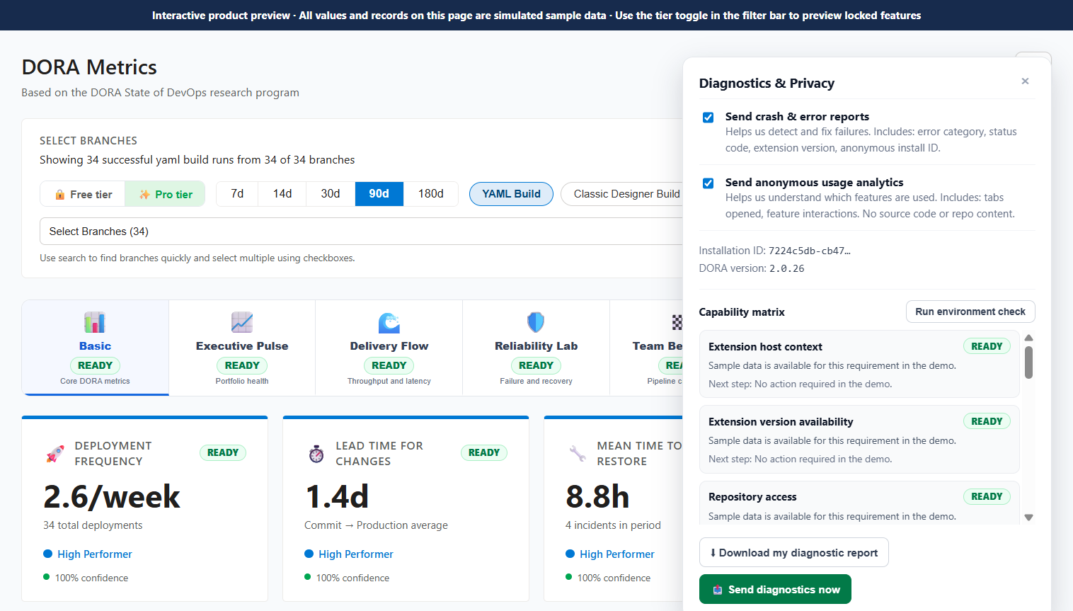Click the Mean Time to Restore wrench icon
This screenshot has width=1073, height=611.
click(578, 454)
